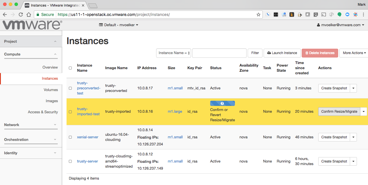Click the browser address bar URL
Screen dimensions: 368x185
[x=114, y=15]
